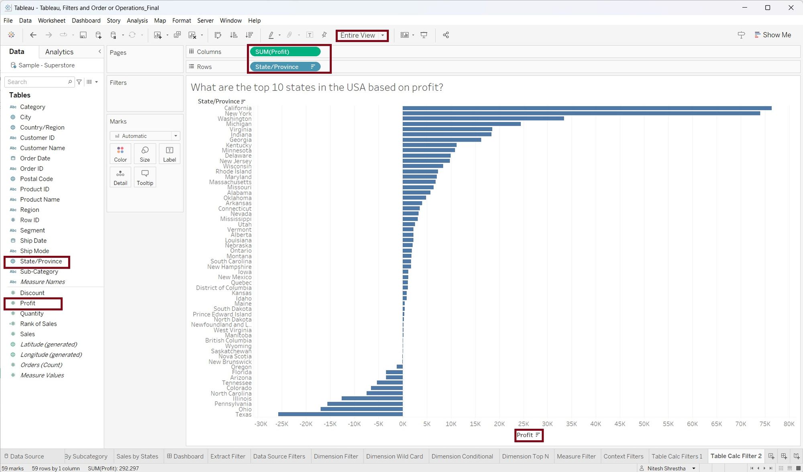Open the Entire View fit dropdown
This screenshot has width=803, height=472.
coord(383,35)
